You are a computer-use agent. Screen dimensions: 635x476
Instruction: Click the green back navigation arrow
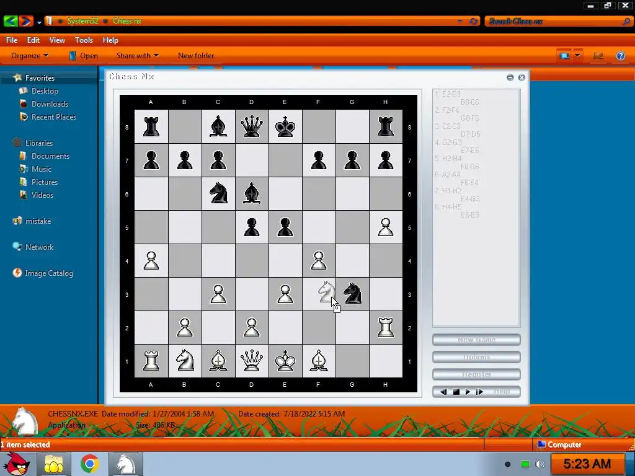point(11,20)
